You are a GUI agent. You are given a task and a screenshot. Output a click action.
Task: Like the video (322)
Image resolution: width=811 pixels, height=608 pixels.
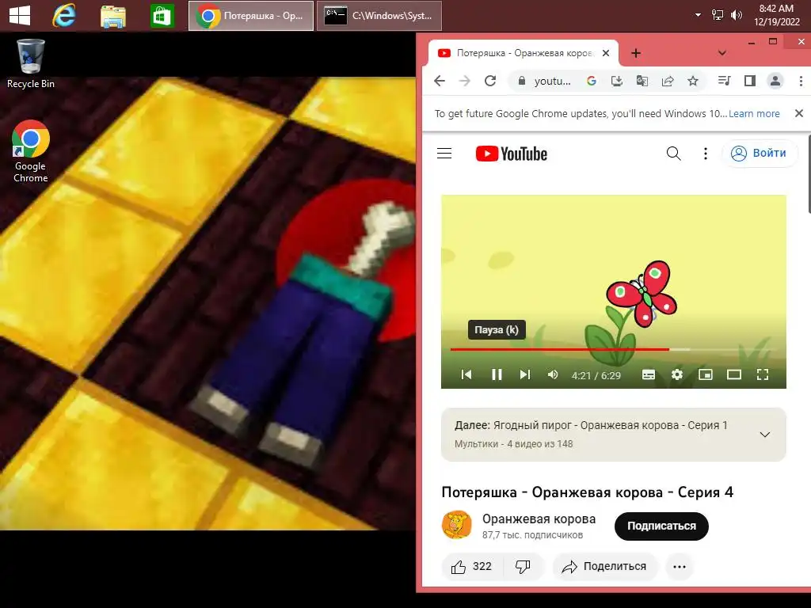(x=470, y=566)
